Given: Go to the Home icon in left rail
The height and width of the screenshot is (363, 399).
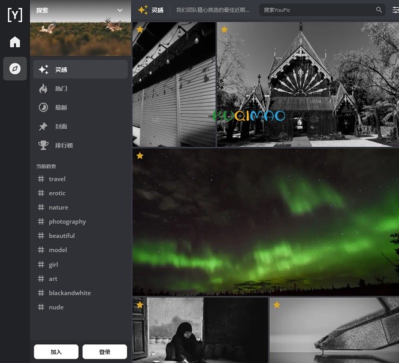Looking at the screenshot, I should point(15,42).
